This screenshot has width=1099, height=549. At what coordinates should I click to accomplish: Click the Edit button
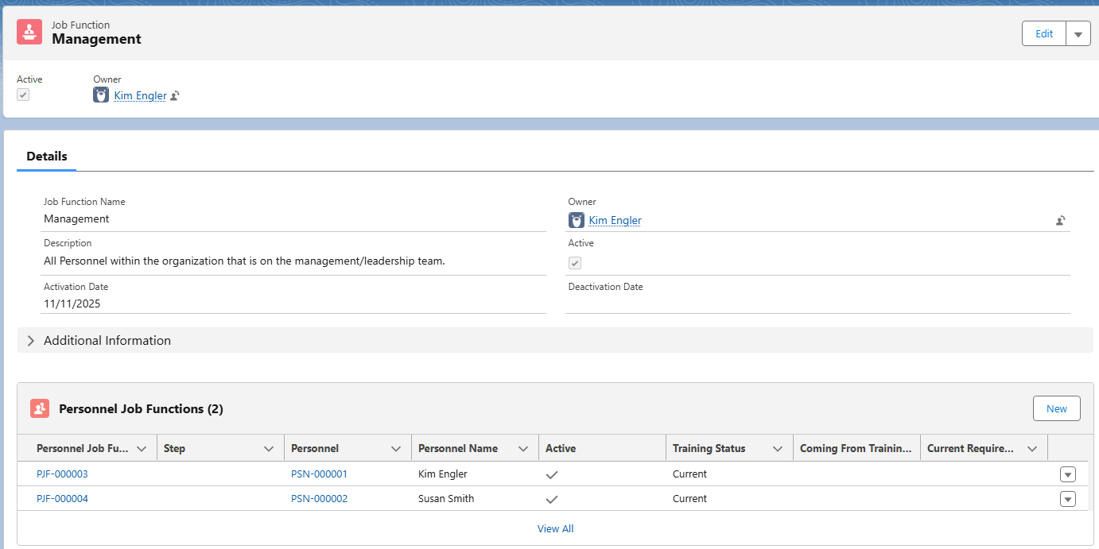click(1043, 34)
